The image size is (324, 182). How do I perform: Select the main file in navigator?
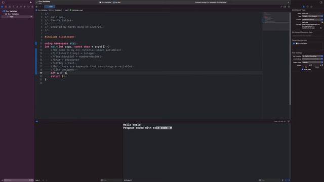tap(17, 17)
